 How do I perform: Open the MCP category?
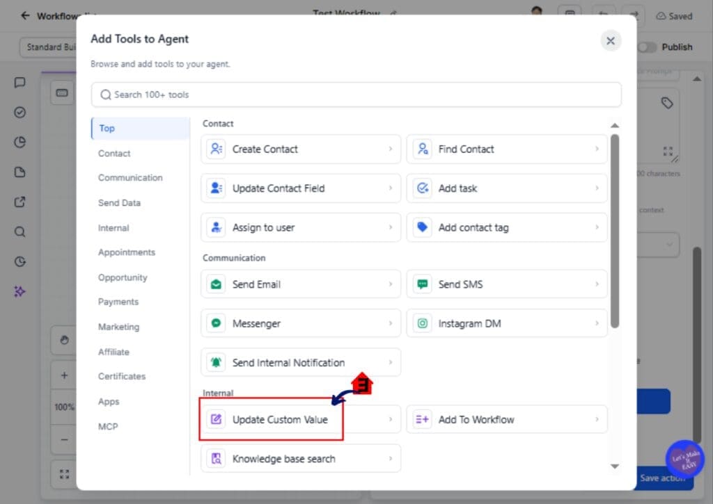(108, 427)
